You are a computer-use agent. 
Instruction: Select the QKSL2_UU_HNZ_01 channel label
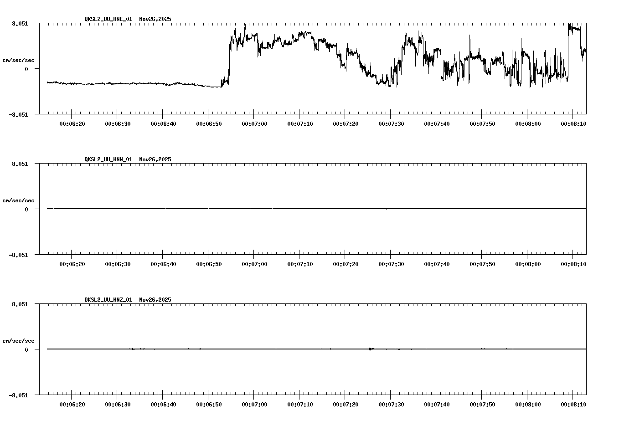coord(108,300)
